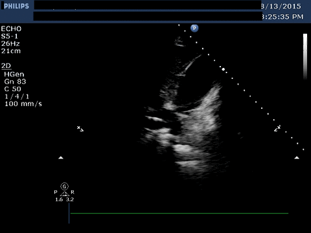Click the Gn 83 gain value

15,82
